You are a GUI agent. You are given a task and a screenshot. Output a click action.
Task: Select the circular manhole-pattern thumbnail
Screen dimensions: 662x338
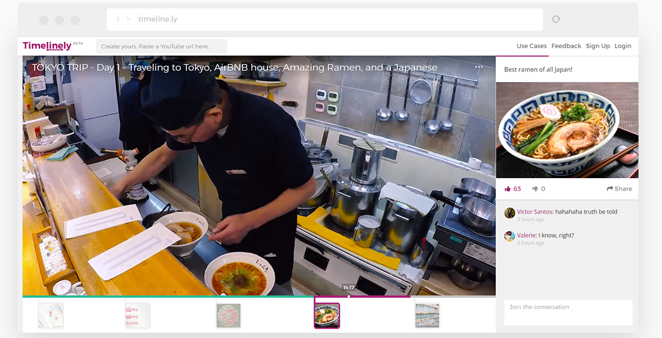(x=228, y=316)
